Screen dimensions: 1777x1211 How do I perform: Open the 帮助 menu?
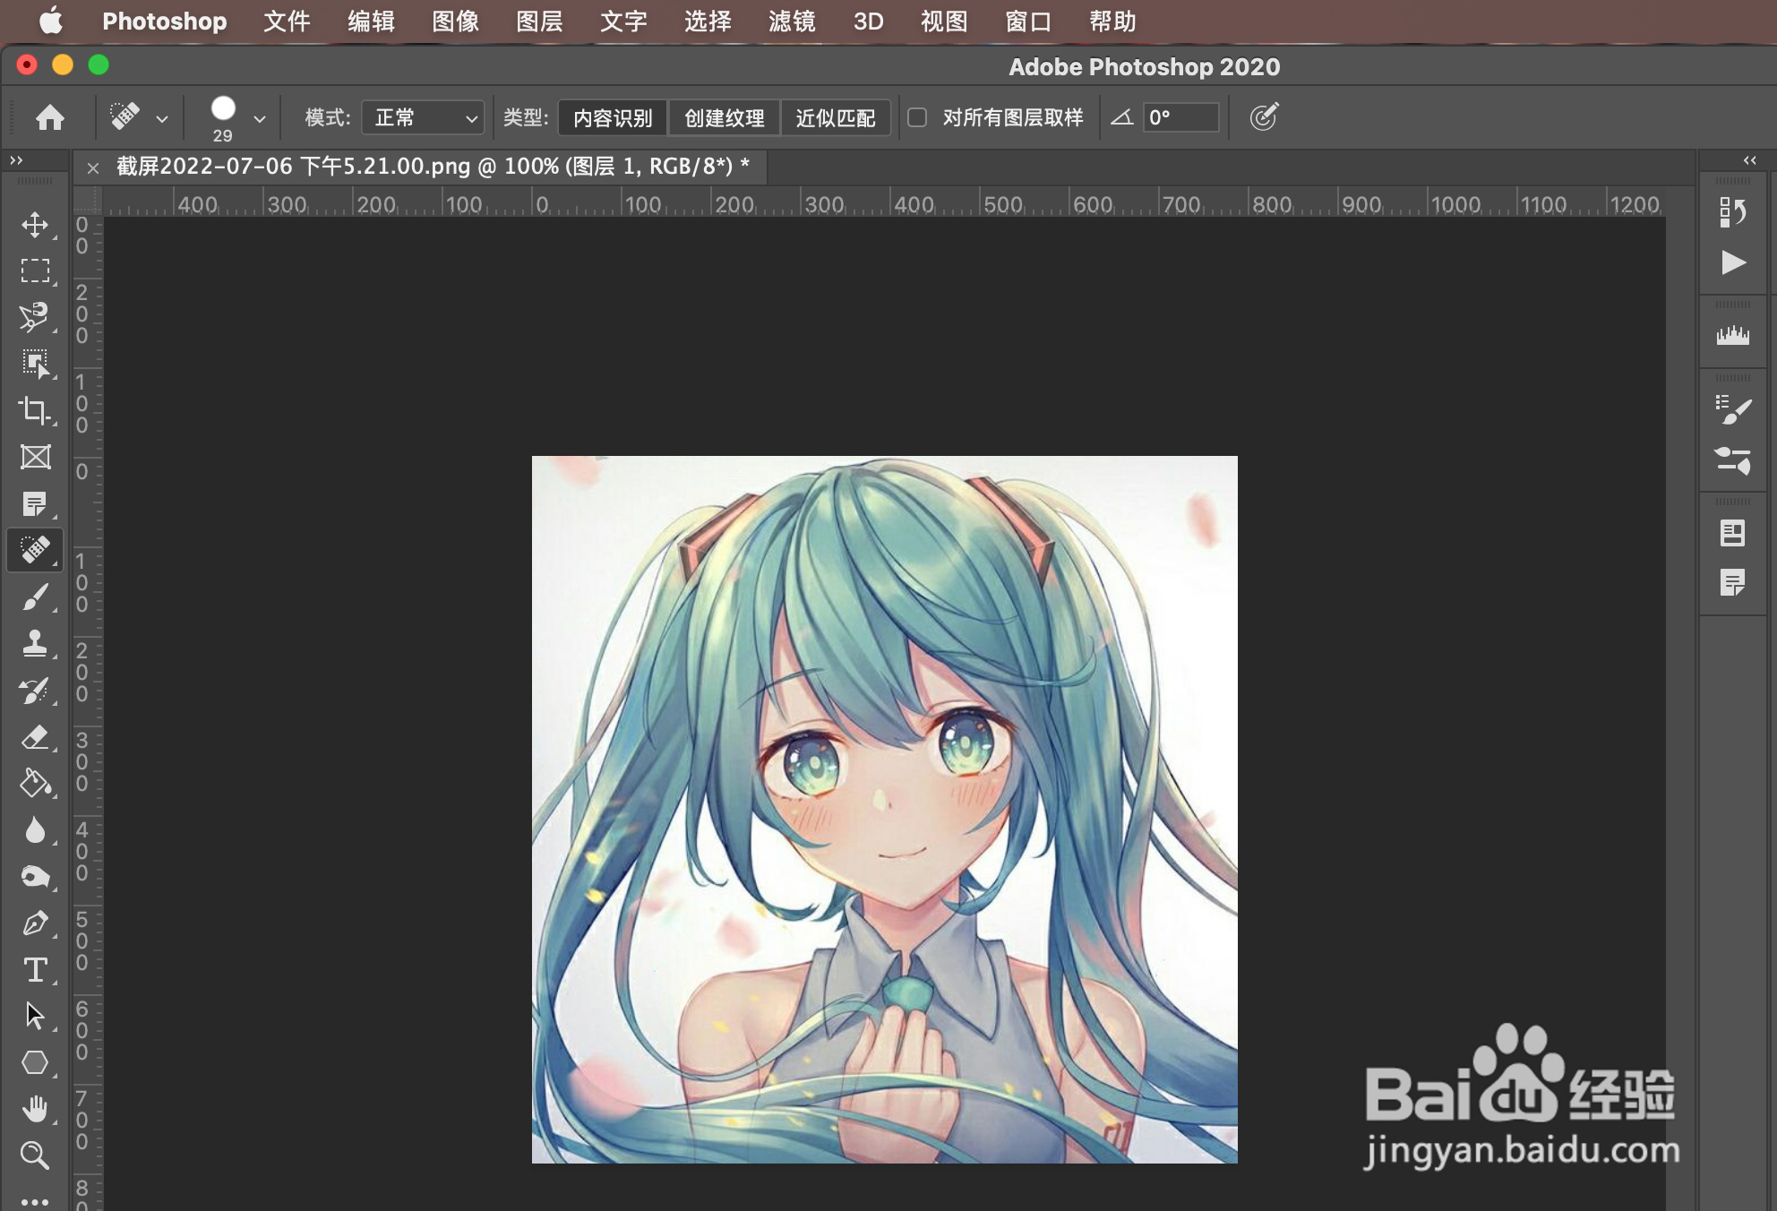pos(1112,21)
